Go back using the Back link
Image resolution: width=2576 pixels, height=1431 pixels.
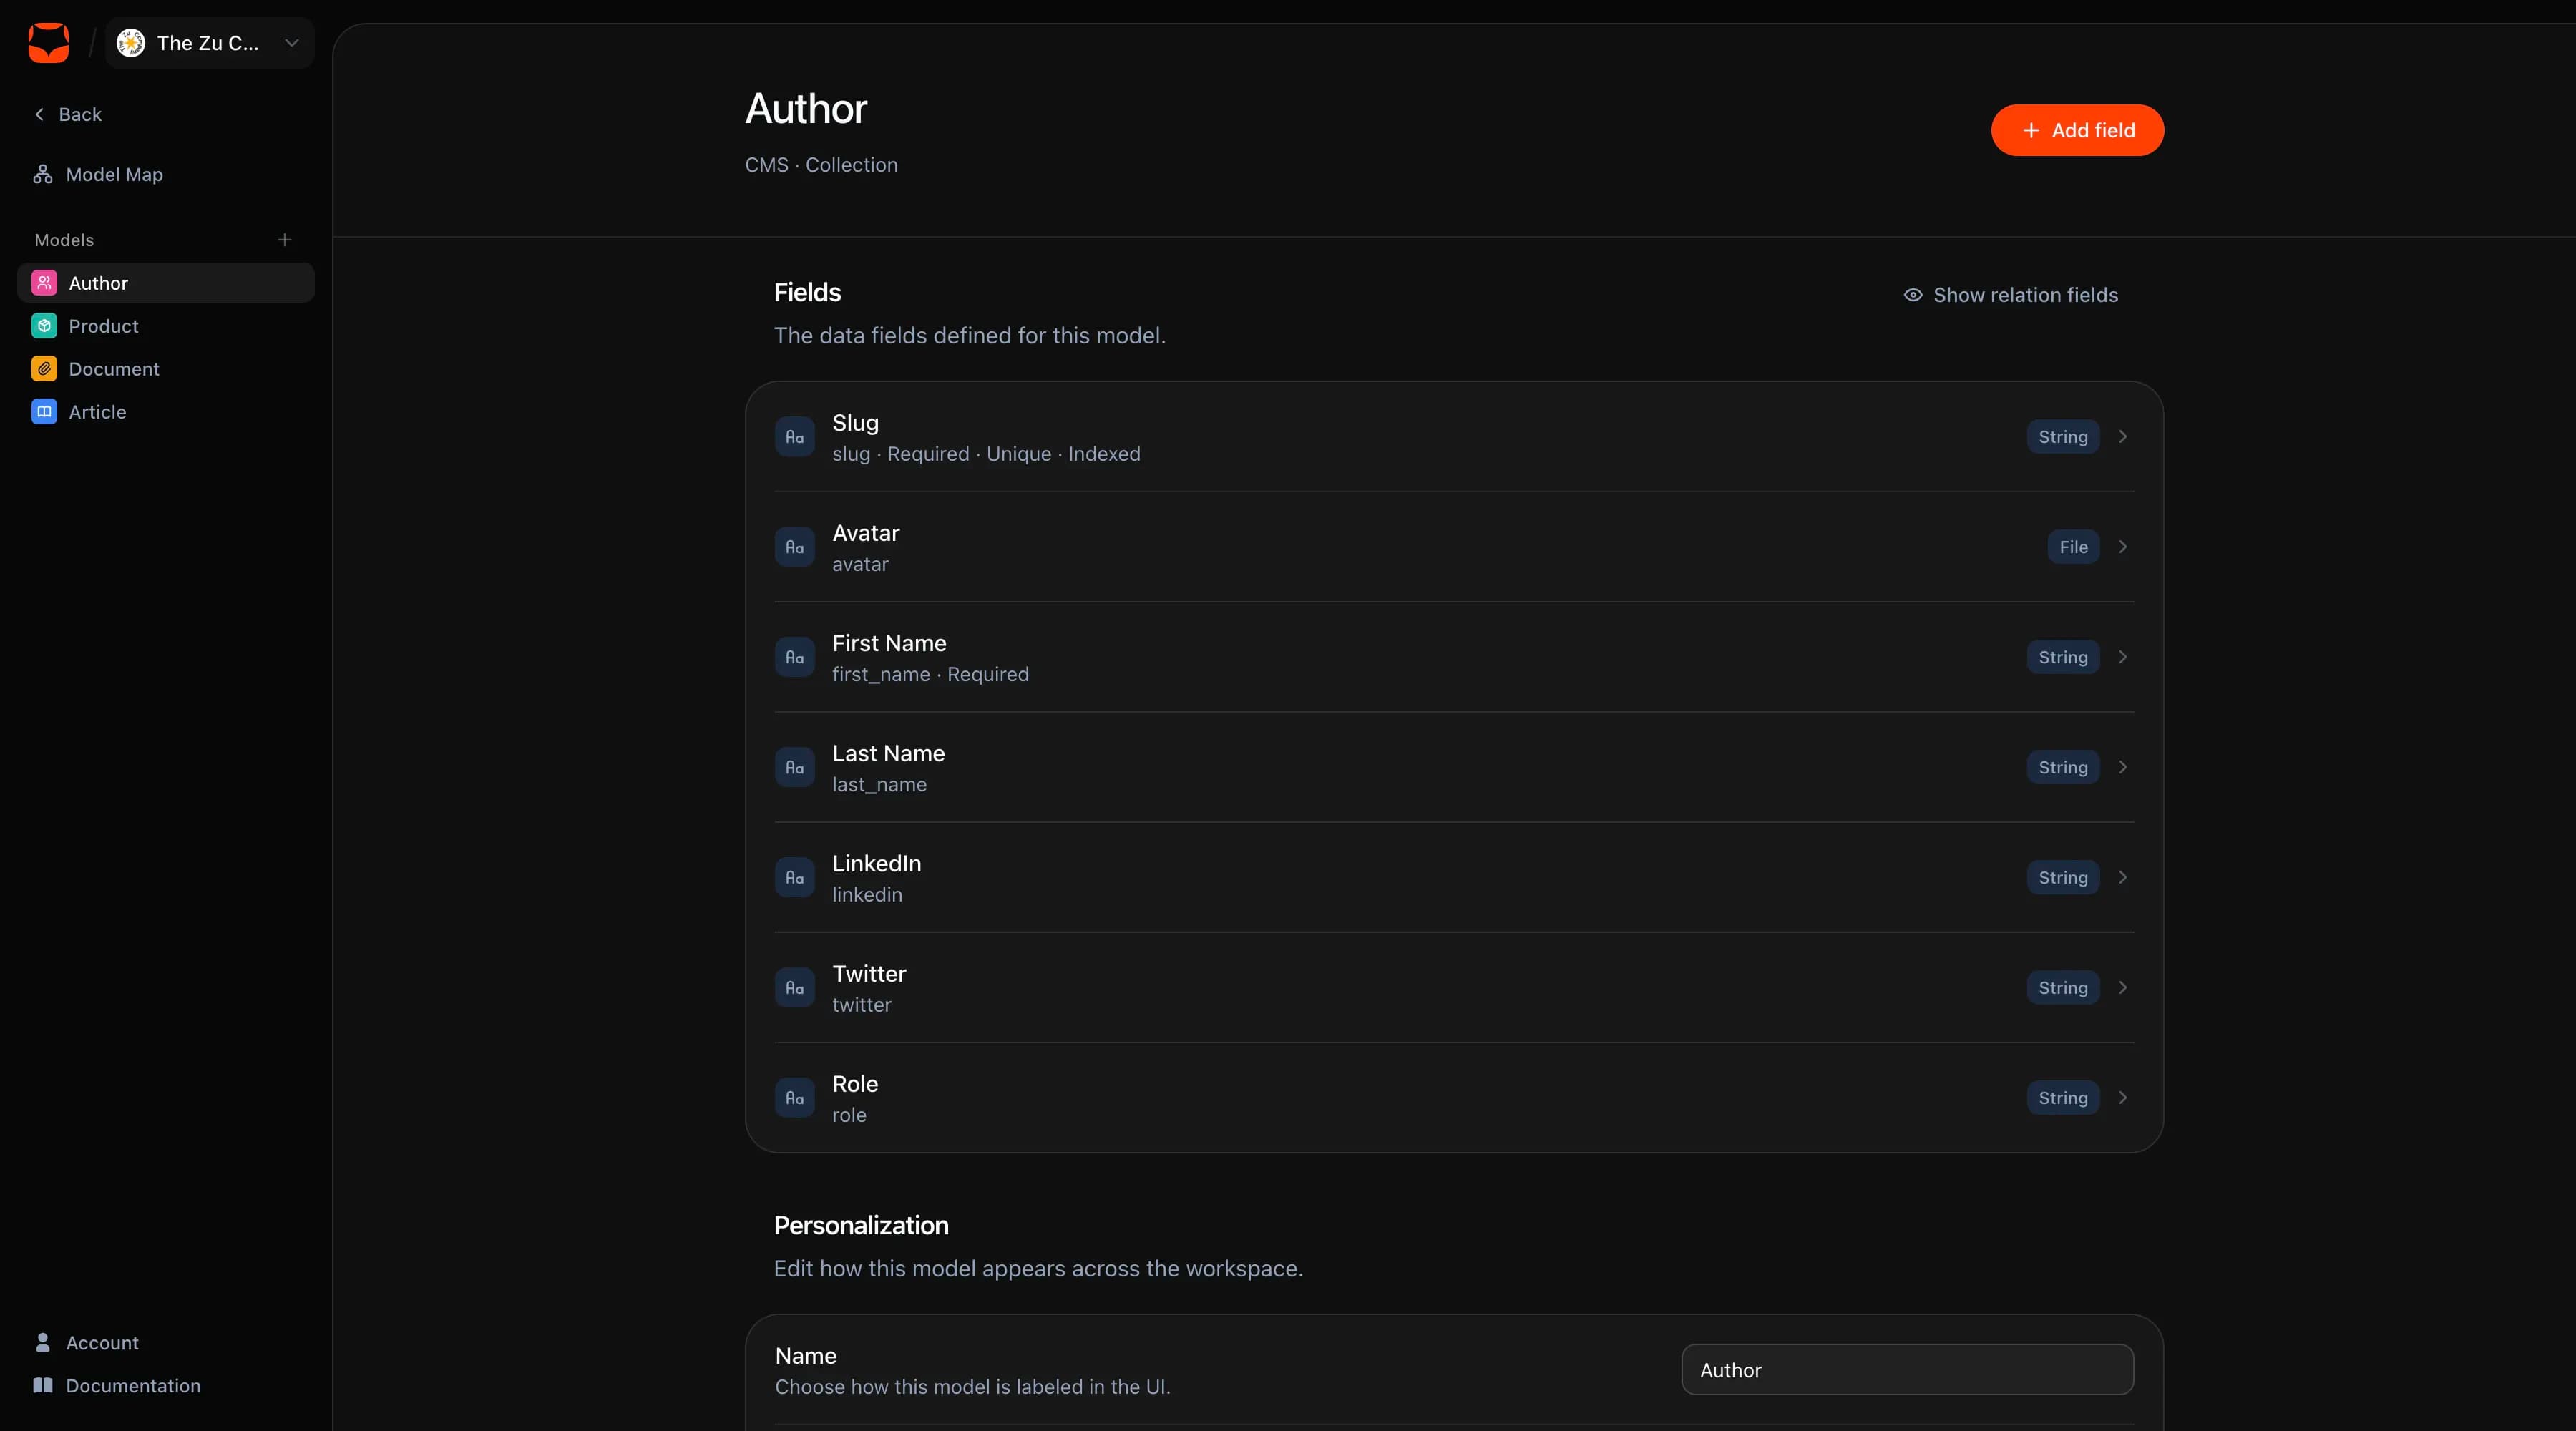[68, 114]
